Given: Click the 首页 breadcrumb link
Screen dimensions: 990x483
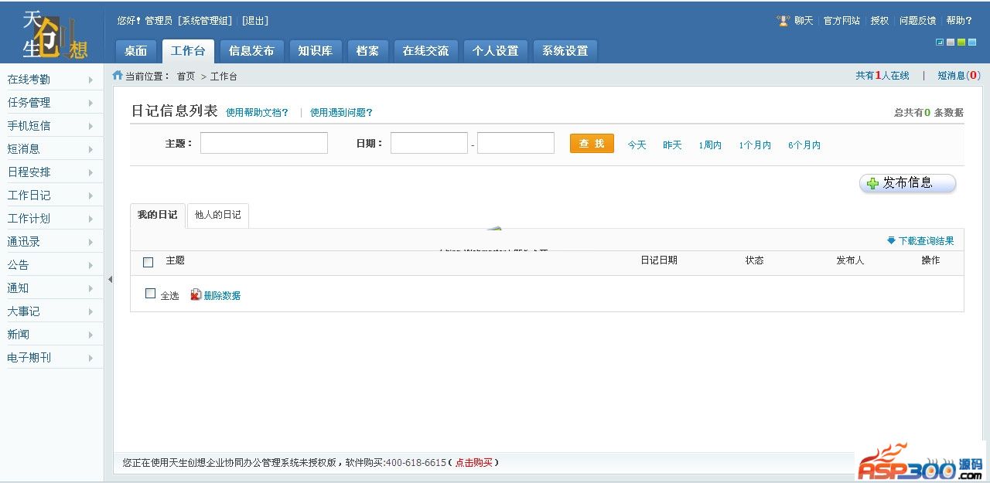Looking at the screenshot, I should [x=186, y=77].
